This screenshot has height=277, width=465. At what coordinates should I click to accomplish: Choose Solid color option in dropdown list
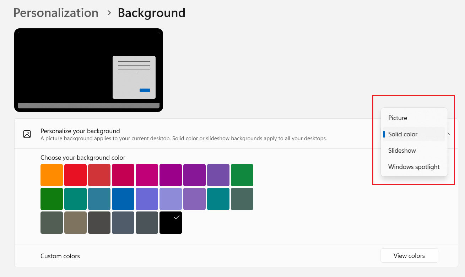[x=403, y=134]
